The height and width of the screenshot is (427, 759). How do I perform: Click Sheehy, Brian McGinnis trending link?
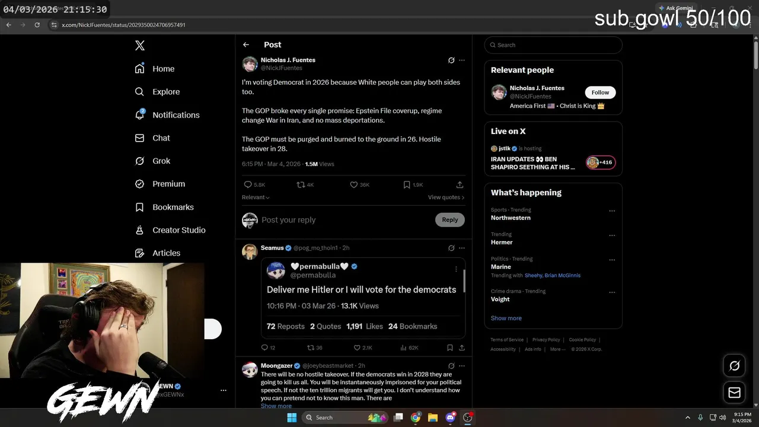(553, 275)
